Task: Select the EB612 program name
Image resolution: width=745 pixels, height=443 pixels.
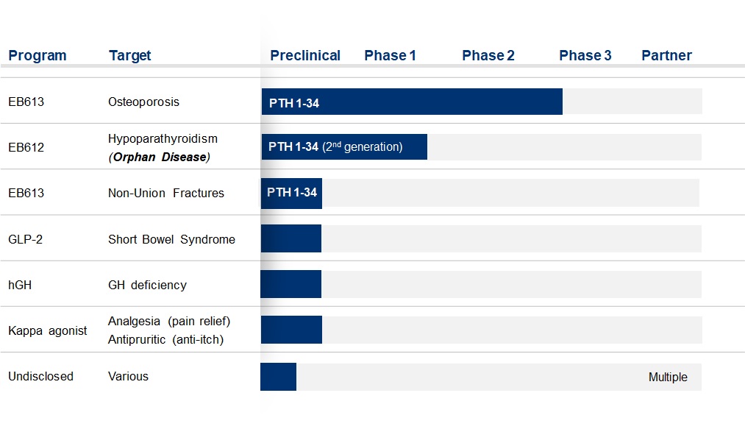Action: [x=26, y=147]
